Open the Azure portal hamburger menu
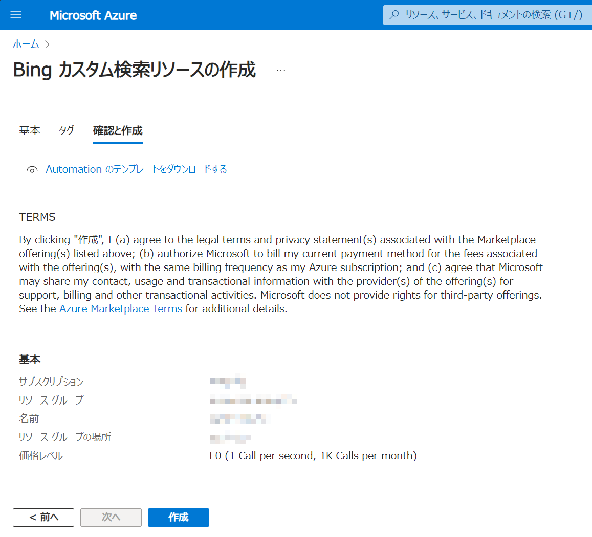The image size is (592, 537). coord(16,15)
